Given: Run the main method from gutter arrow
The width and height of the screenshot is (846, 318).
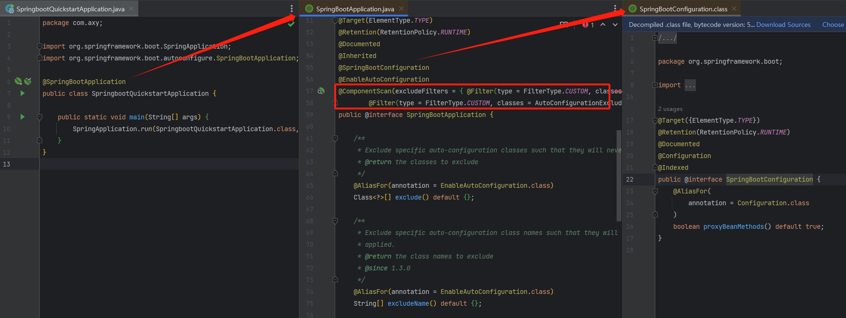Looking at the screenshot, I should [22, 117].
